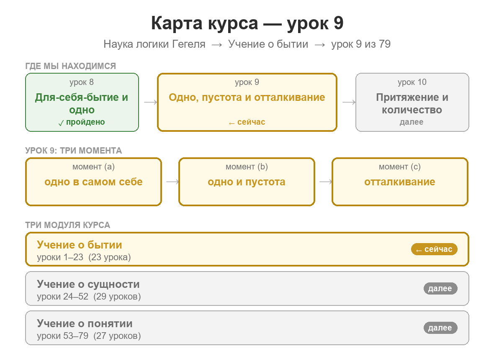Click the arrow between lesson 9 and lesson 10
Screen dimensions: 494x364
[349, 102]
